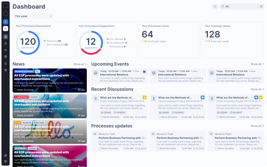The width and height of the screenshot is (267, 167).
Task: Show all Processes updates
Action: [257, 126]
